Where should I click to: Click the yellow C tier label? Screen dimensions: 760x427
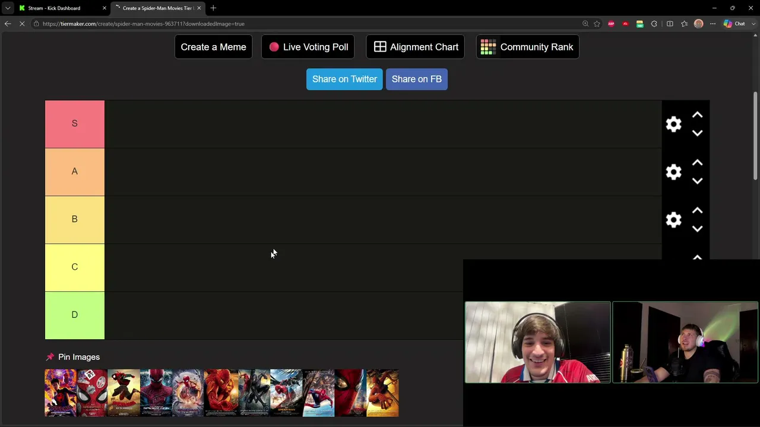click(x=75, y=267)
